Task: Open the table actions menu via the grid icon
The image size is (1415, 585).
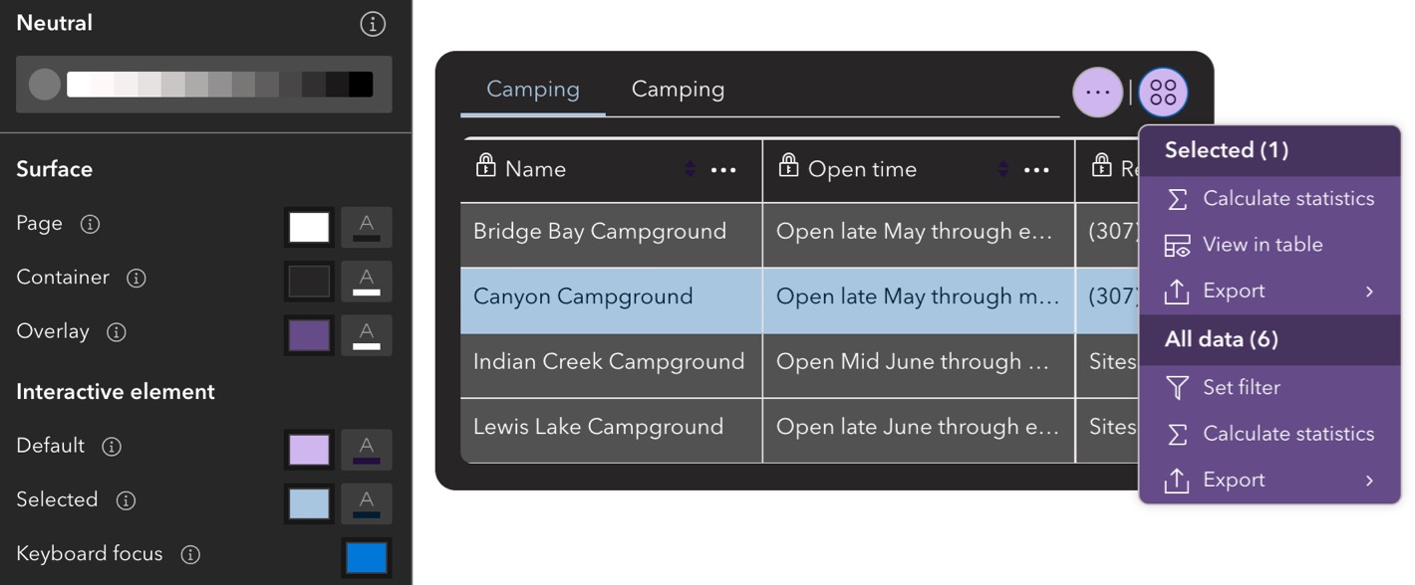Action: point(1162,92)
